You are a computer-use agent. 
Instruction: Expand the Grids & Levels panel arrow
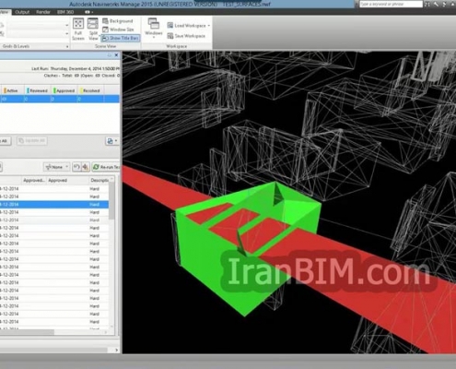[x=67, y=46]
